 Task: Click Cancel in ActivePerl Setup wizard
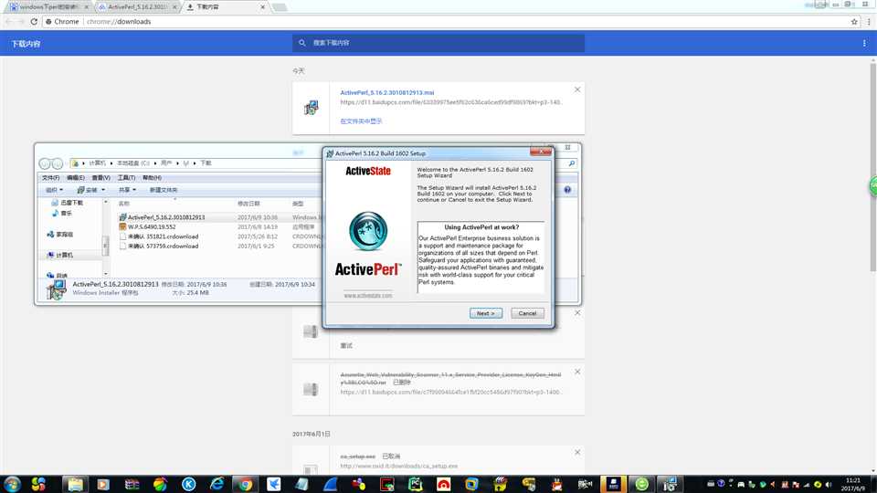[x=527, y=313]
